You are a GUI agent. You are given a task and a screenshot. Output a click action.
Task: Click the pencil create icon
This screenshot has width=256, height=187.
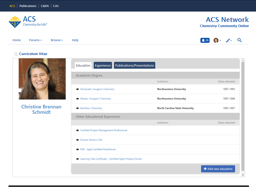click(x=229, y=40)
